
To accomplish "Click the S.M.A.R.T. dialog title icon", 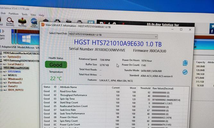I will pyautogui.click(x=43, y=25).
